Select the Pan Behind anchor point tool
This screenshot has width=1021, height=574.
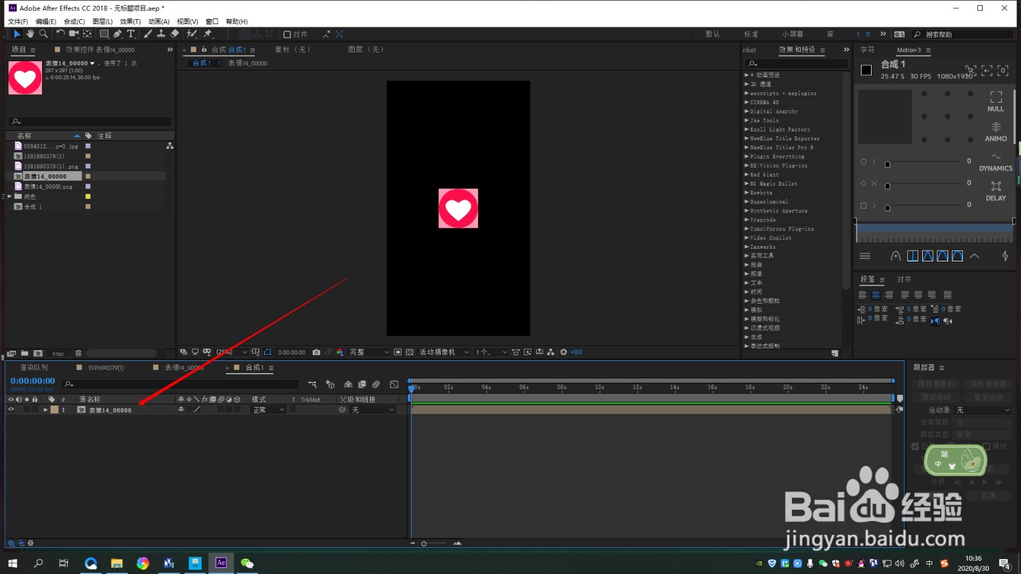[x=87, y=34]
